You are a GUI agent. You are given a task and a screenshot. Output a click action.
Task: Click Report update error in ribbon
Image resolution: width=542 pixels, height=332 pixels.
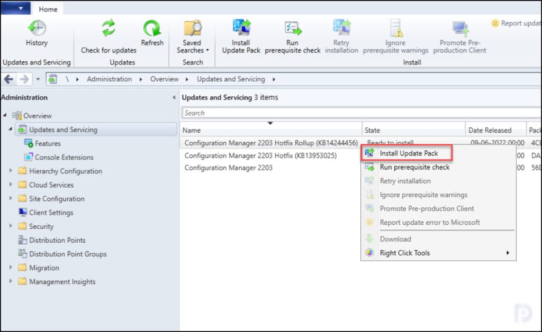pos(516,23)
